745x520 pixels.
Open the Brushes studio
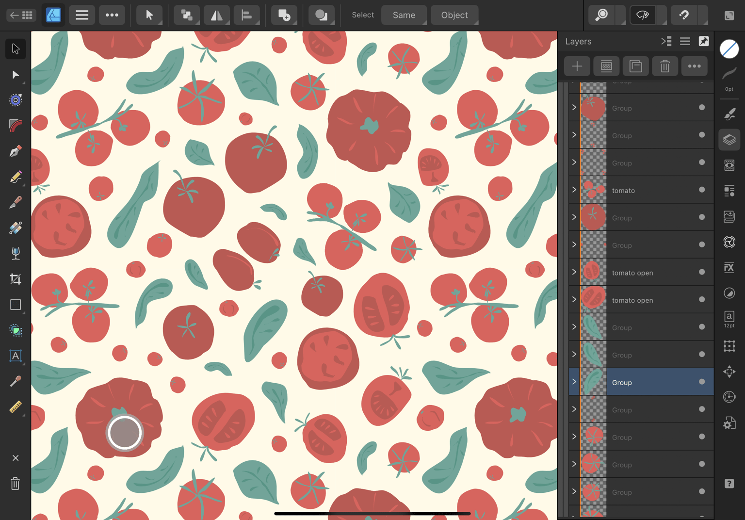click(729, 114)
